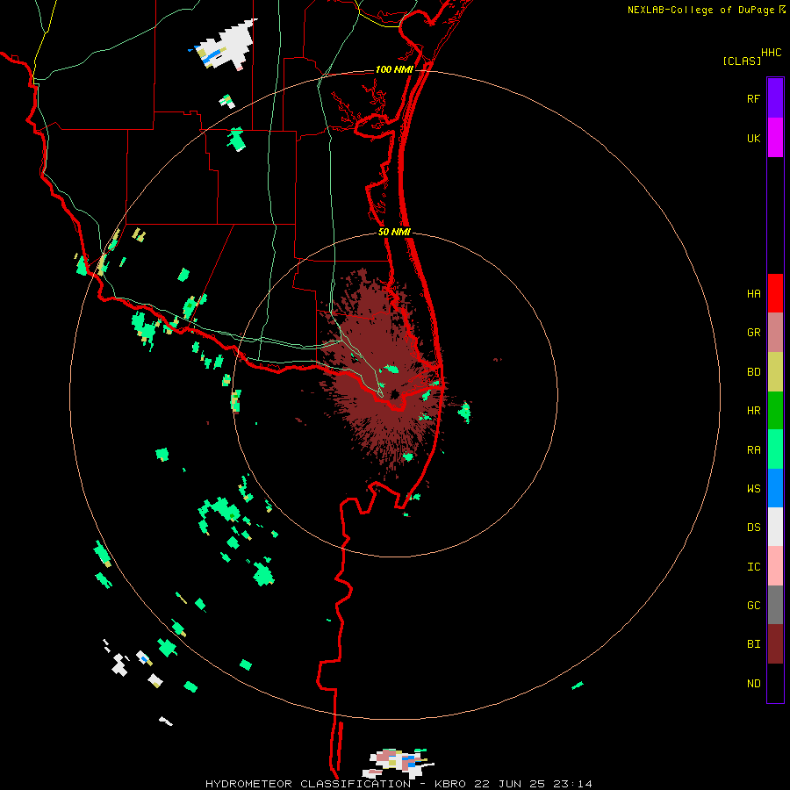Click the '50 NMI' range ring label

[394, 232]
